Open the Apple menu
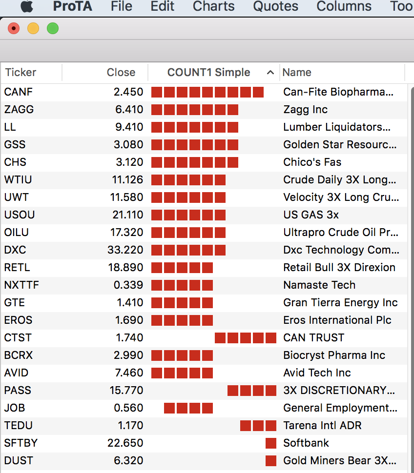The height and width of the screenshot is (473, 414). pyautogui.click(x=27, y=6)
